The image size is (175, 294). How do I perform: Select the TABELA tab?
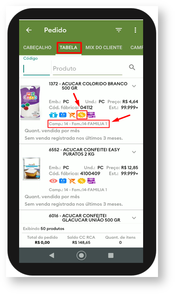coord(68,47)
